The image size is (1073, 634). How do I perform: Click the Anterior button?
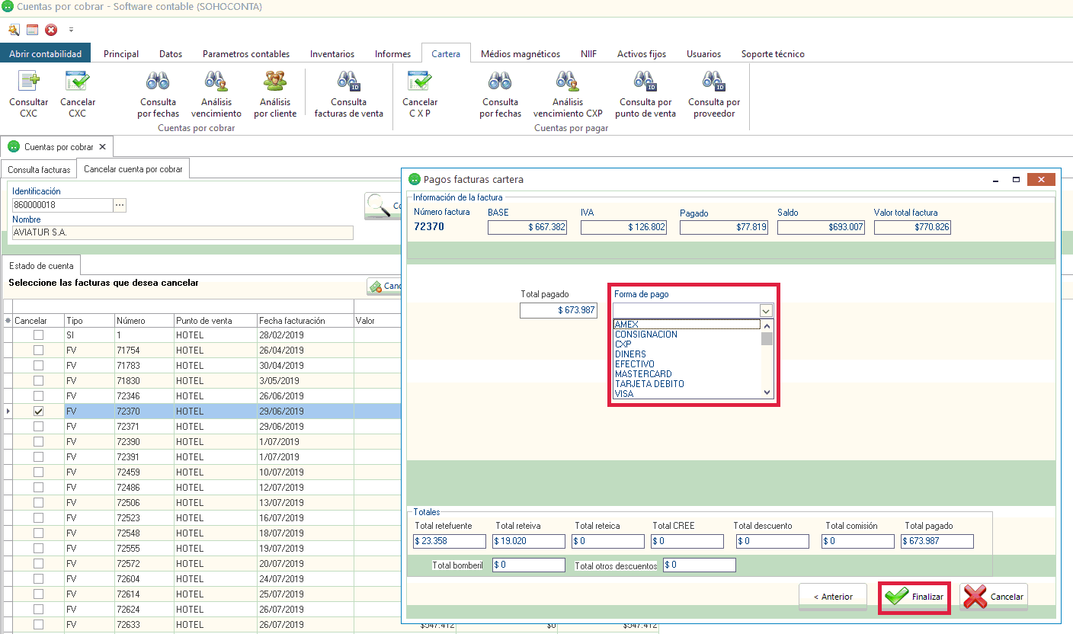832,597
